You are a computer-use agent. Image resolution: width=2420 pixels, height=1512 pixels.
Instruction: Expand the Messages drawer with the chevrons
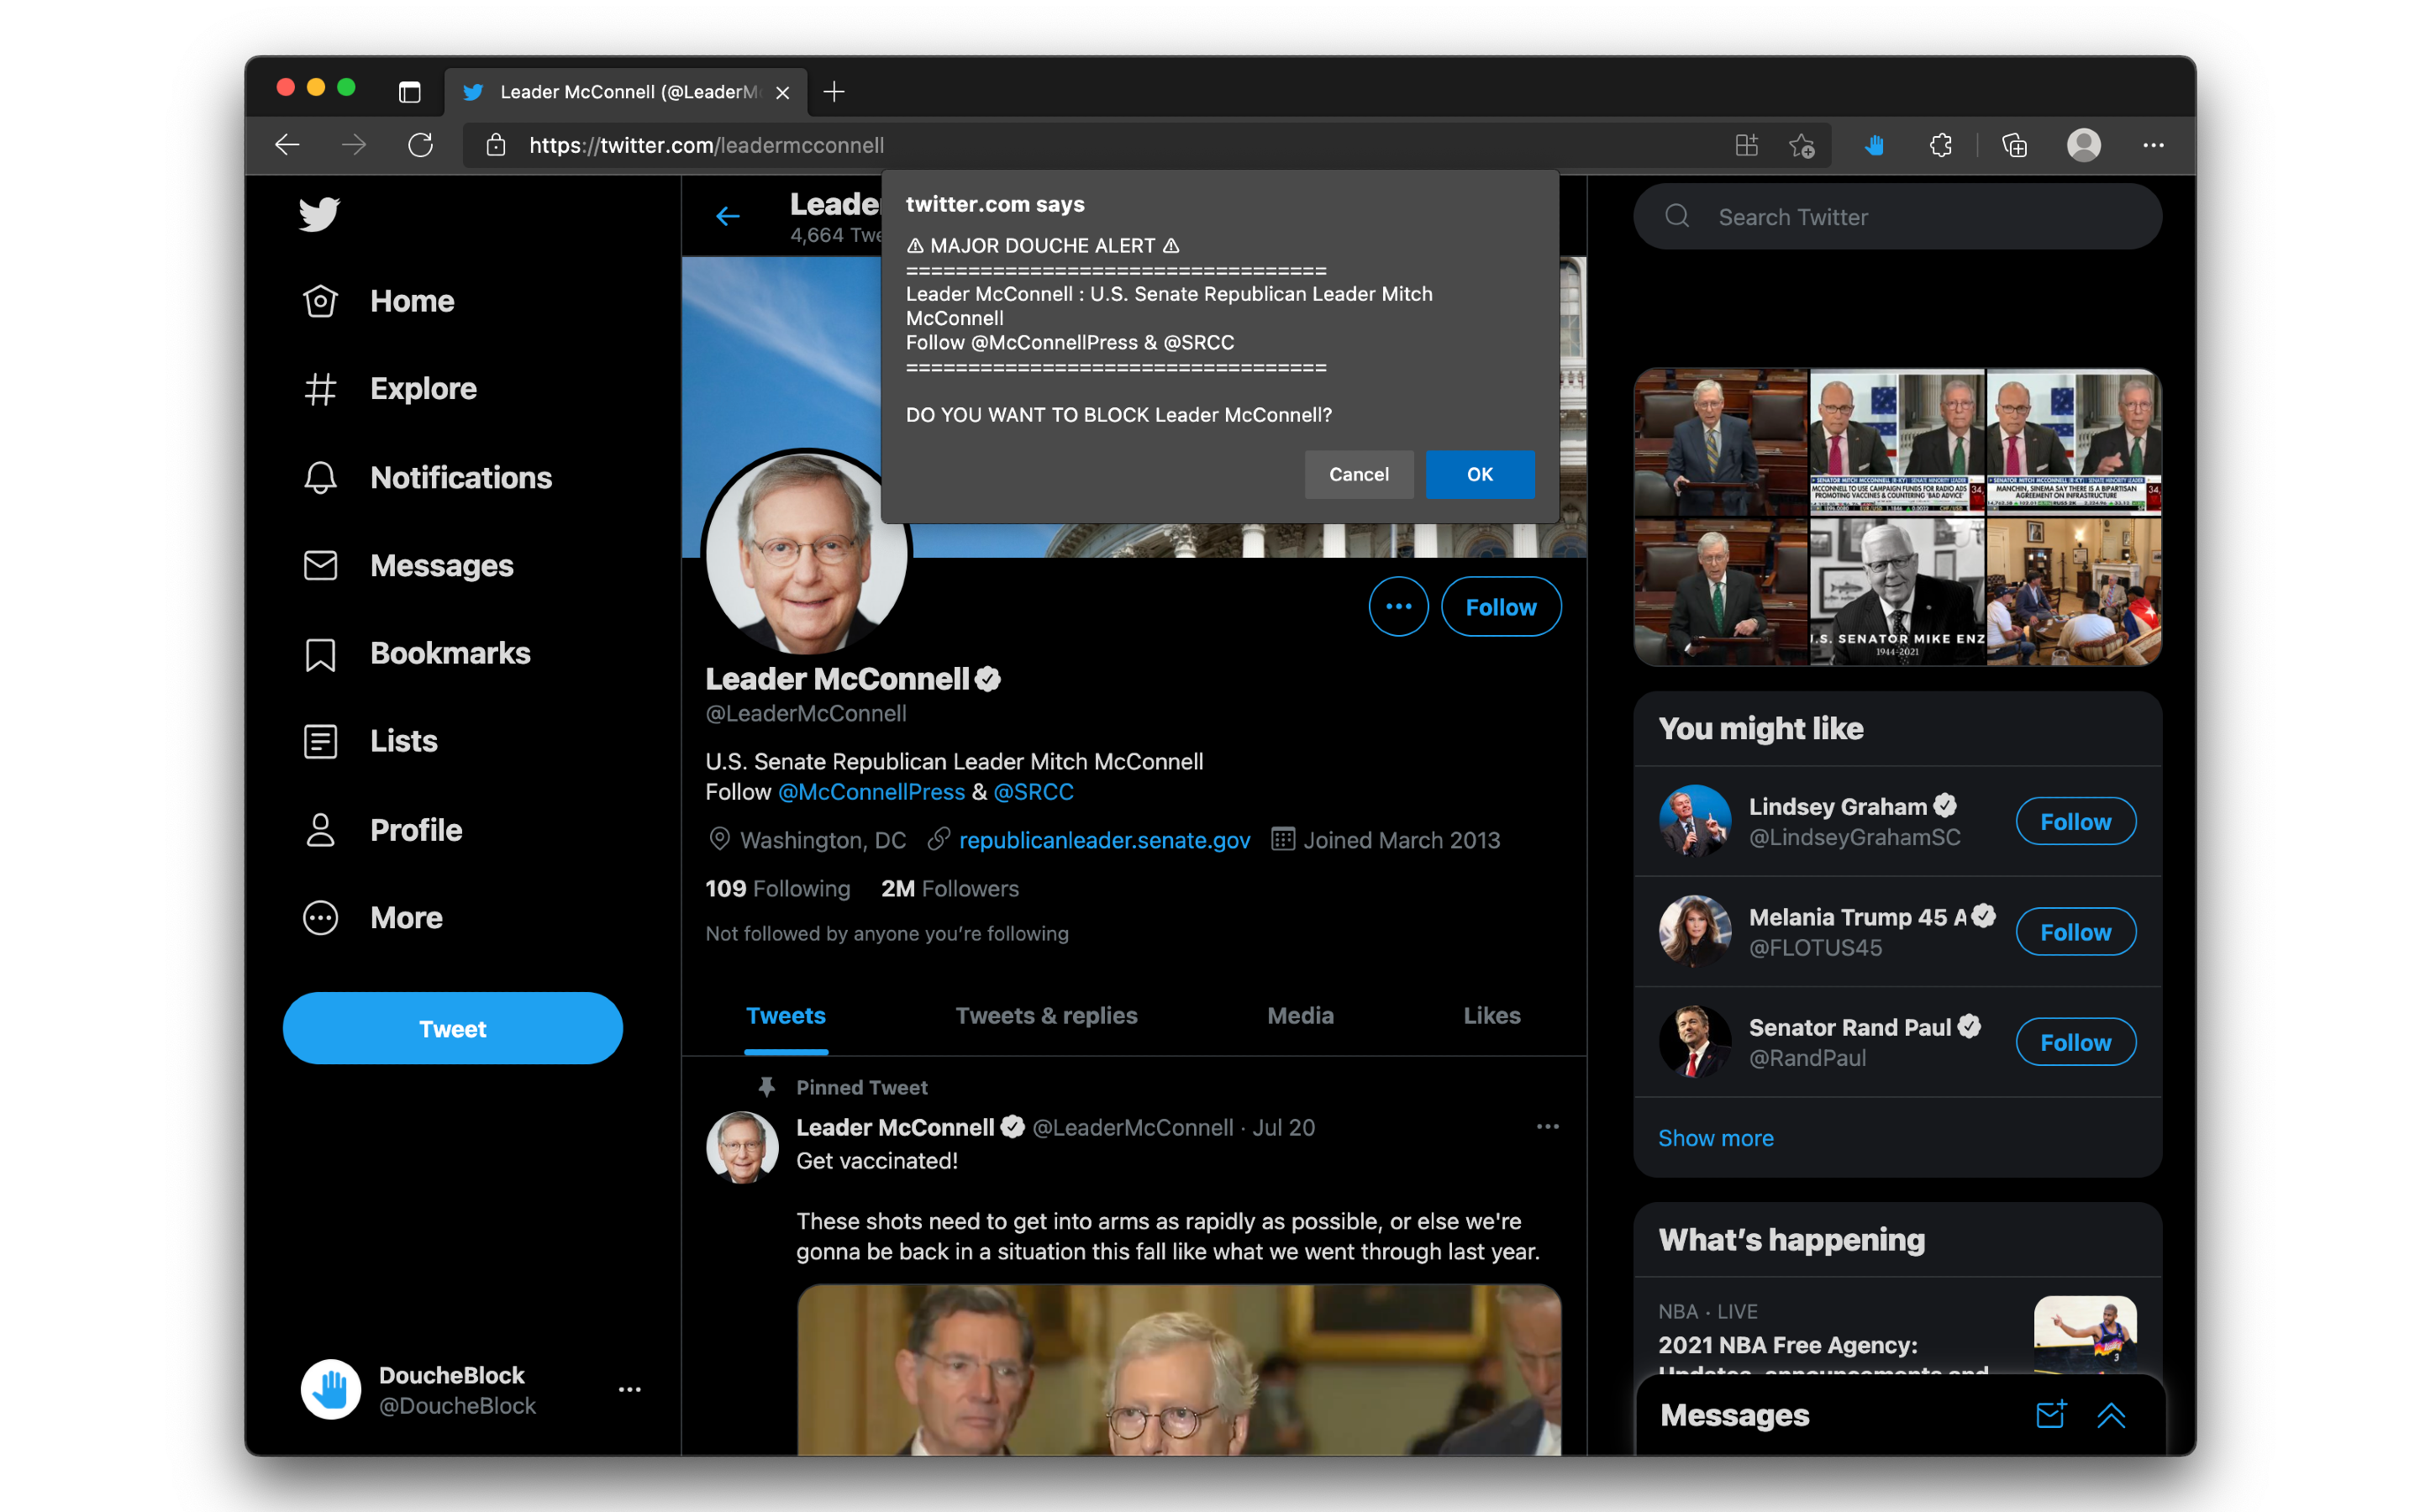pos(2111,1414)
